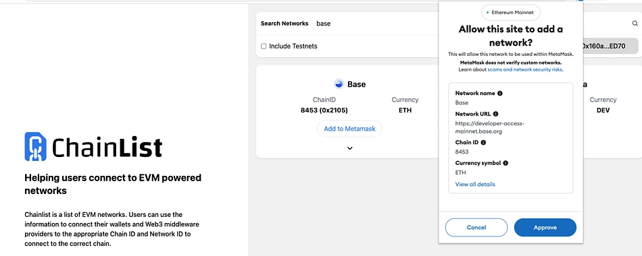
Task: Open View all details link
Action: (x=475, y=184)
